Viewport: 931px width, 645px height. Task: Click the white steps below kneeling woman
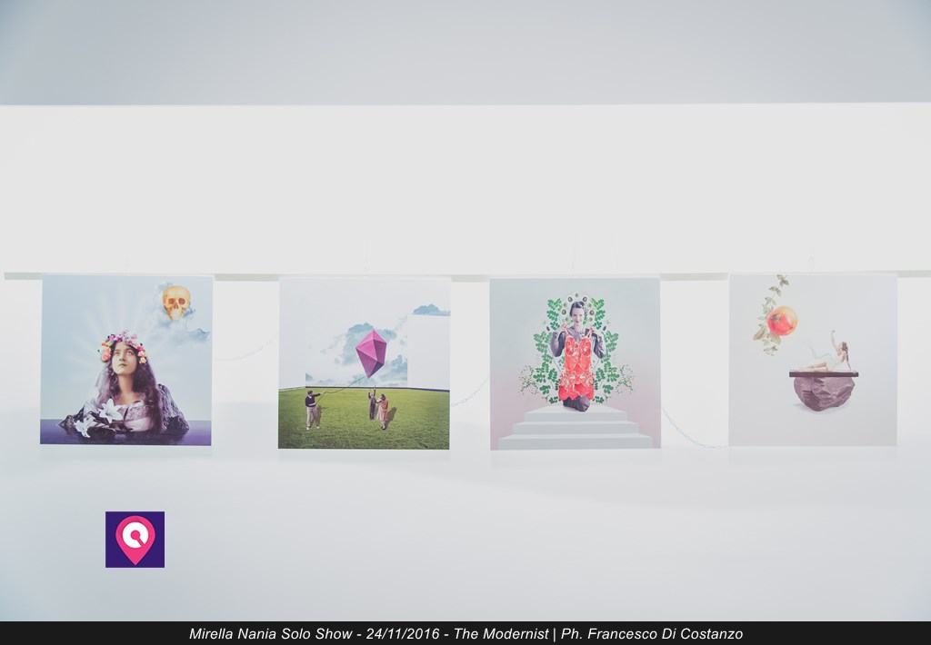pyautogui.click(x=575, y=428)
